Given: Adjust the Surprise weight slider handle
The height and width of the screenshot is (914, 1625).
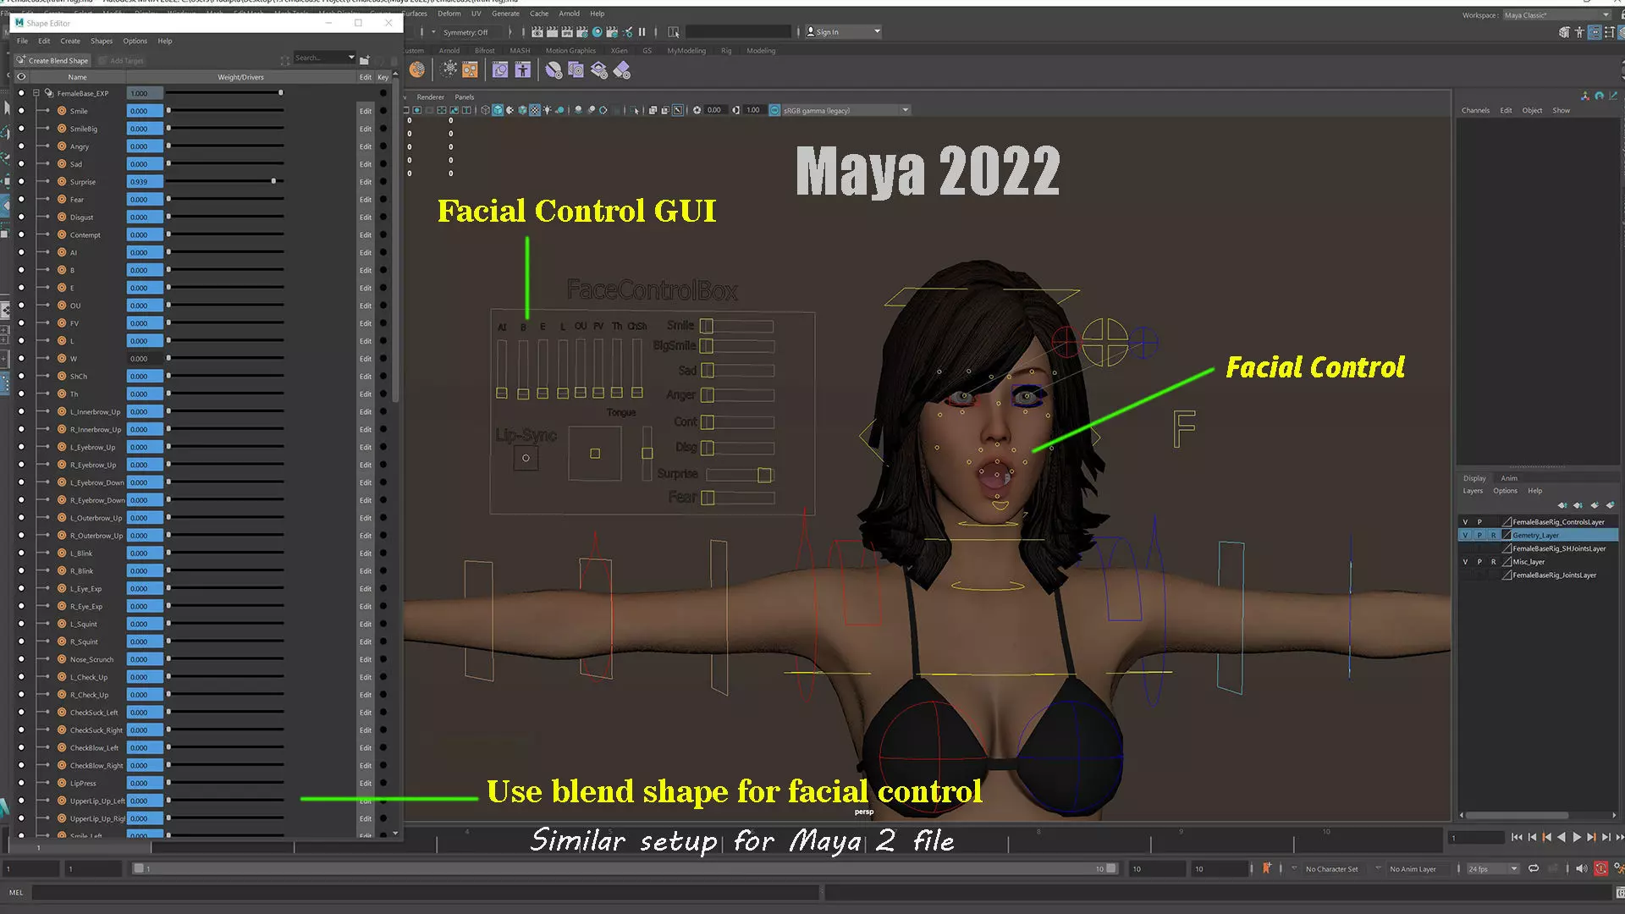Looking at the screenshot, I should pos(273,181).
